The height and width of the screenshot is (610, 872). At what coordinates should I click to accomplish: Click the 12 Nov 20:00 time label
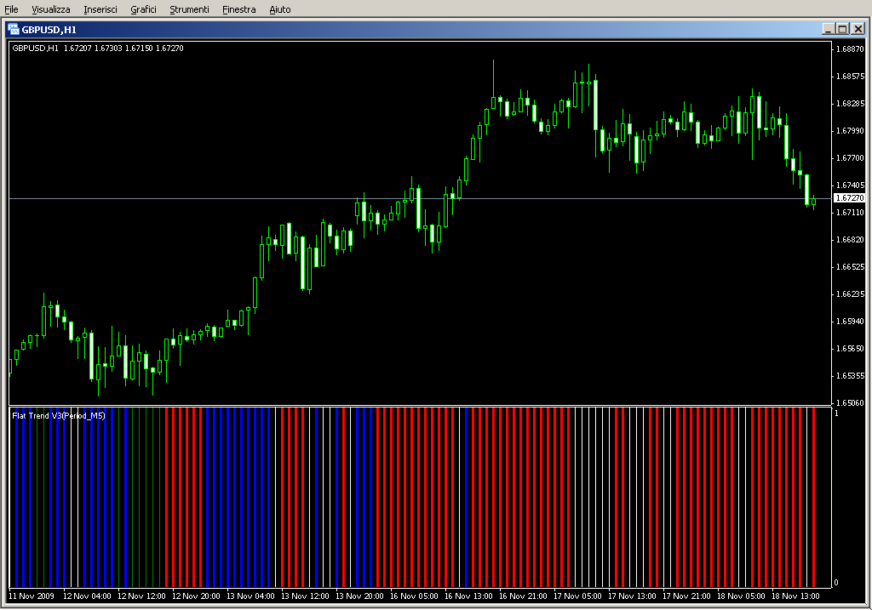[x=198, y=596]
